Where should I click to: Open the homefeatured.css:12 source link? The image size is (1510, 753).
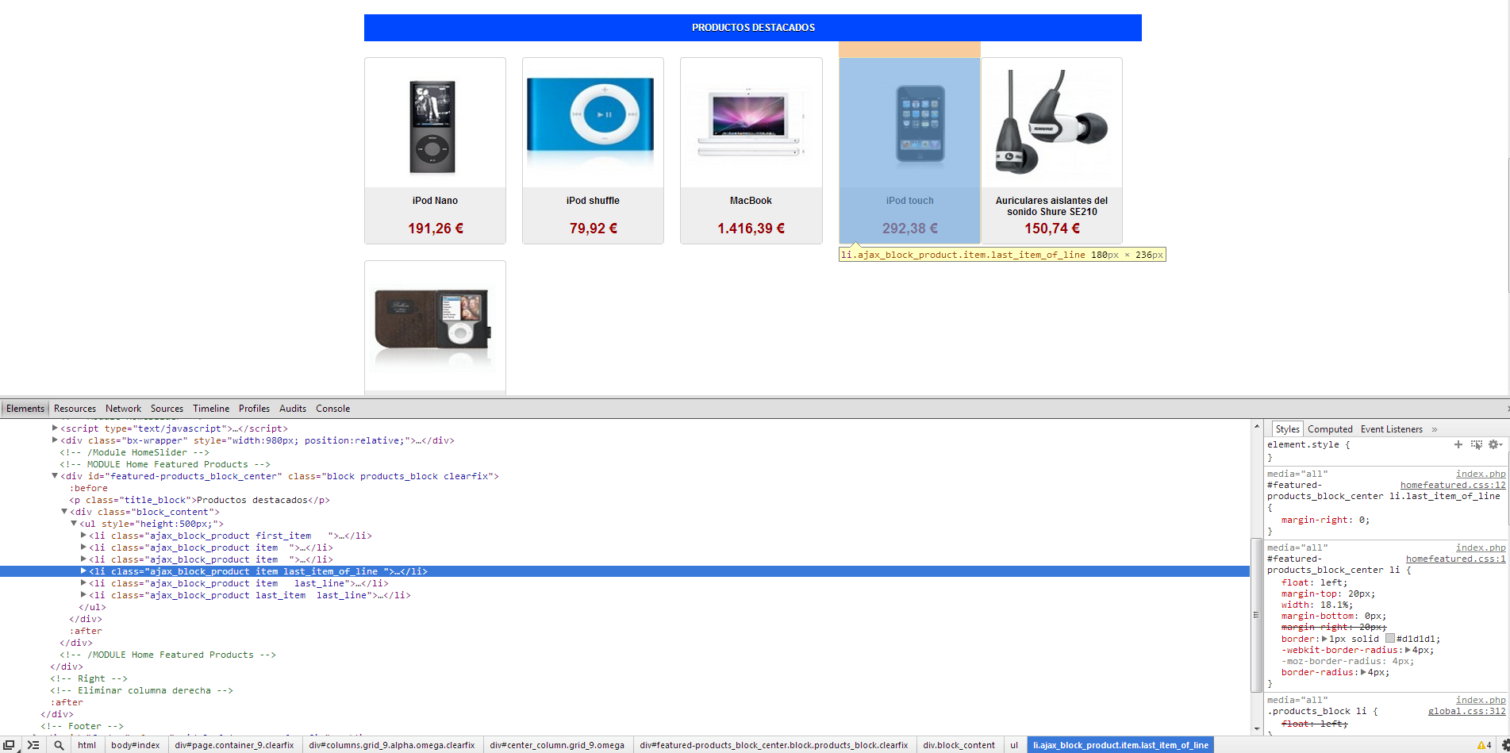[1453, 485]
